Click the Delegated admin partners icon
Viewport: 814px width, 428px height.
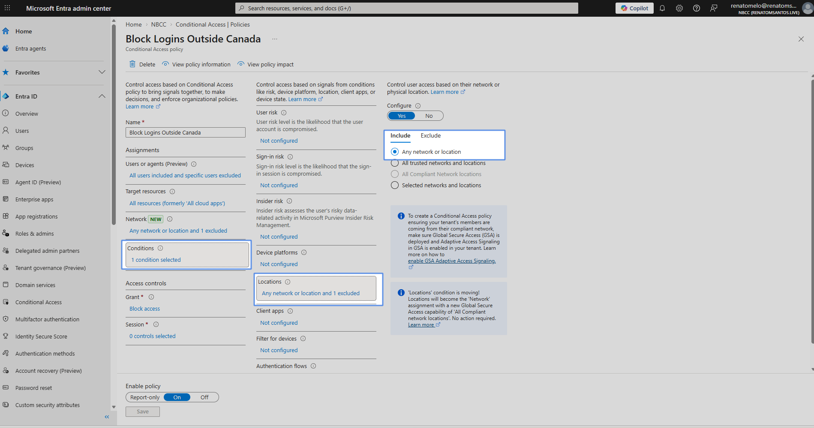[6, 251]
